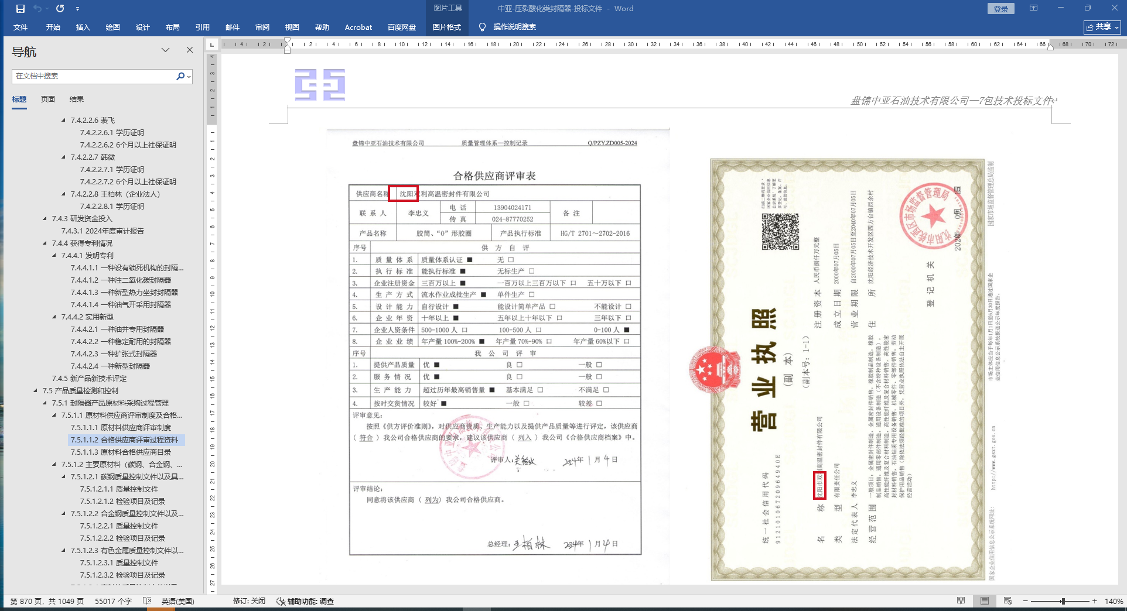Click the 登录 sign-in button

coord(1001,9)
